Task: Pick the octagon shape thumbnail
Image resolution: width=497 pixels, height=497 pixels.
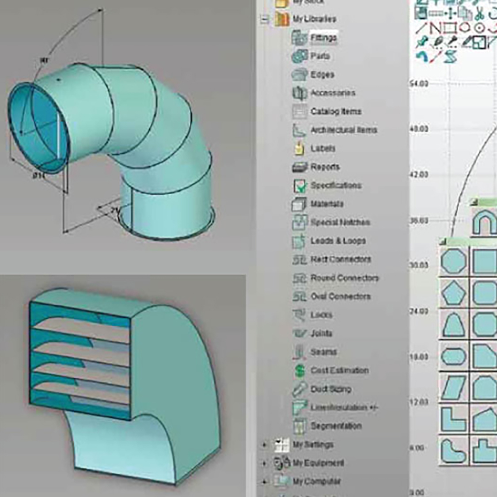Action: click(454, 261)
